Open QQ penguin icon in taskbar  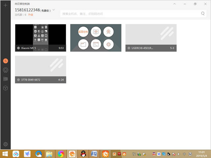(83, 154)
